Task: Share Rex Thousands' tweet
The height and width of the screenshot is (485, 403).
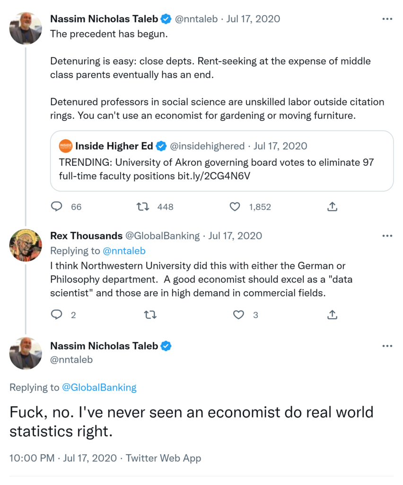Action: click(332, 314)
